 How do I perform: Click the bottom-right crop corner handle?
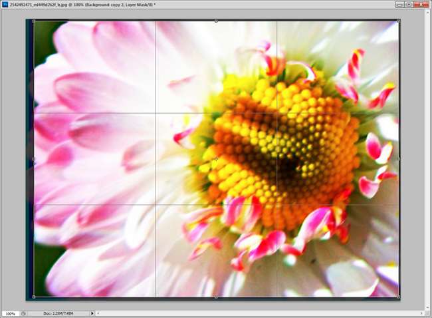coord(398,297)
